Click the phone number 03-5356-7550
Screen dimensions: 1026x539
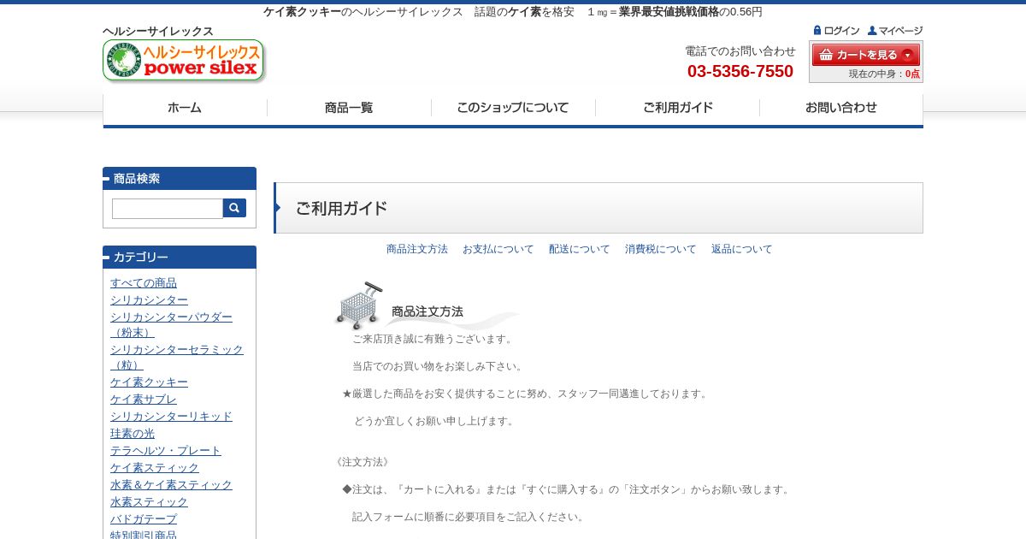click(x=740, y=71)
